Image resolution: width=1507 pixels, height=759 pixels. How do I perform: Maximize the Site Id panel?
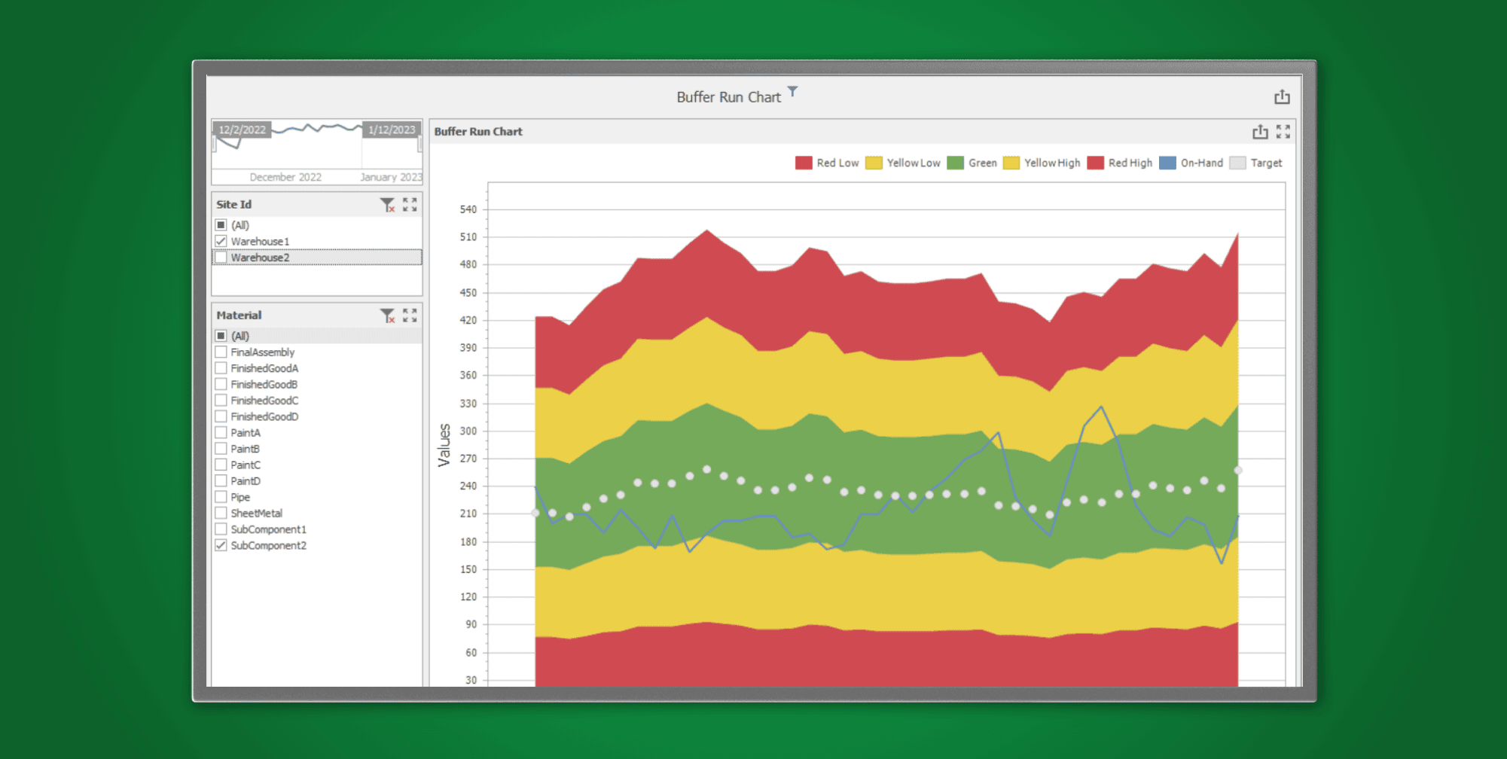(410, 205)
